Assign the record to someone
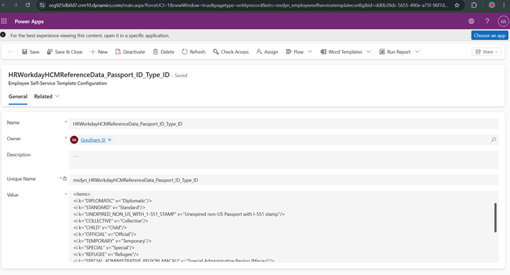510x275 pixels. tap(267, 52)
